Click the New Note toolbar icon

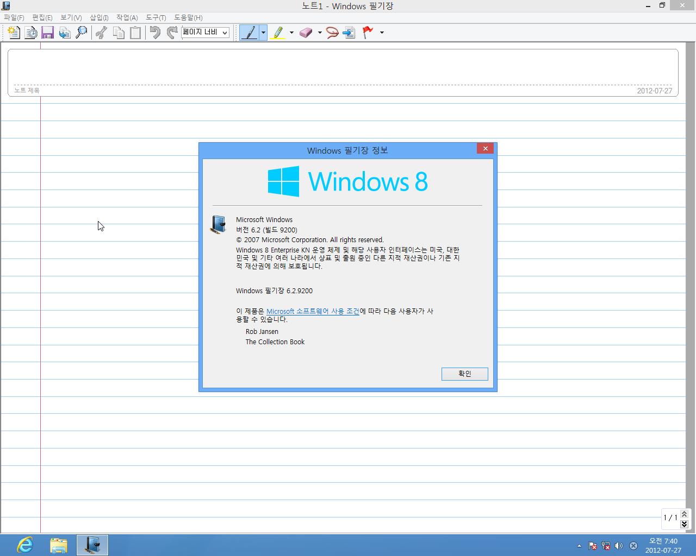tap(14, 33)
